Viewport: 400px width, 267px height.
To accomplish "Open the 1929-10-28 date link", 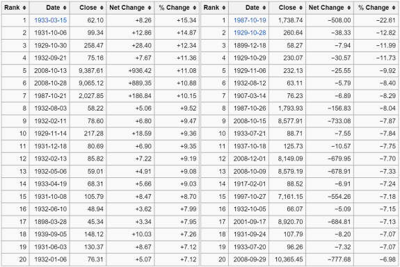I will [250, 33].
